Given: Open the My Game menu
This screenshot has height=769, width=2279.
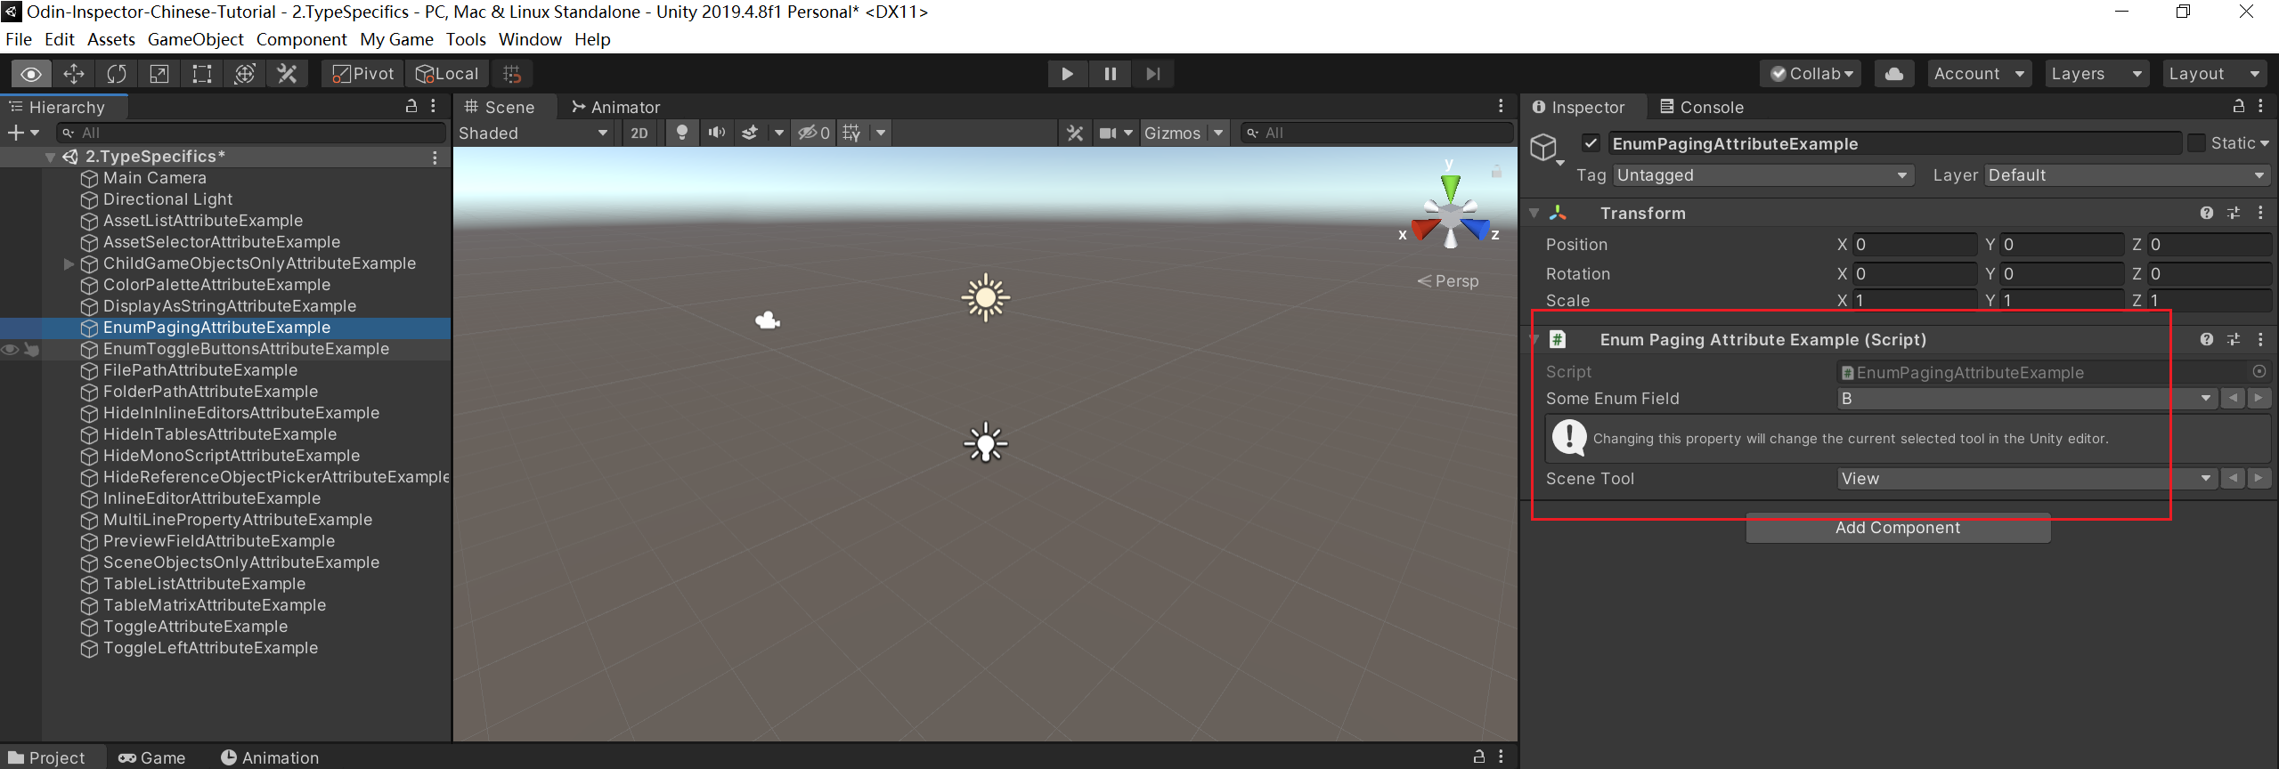Looking at the screenshot, I should pyautogui.click(x=396, y=39).
